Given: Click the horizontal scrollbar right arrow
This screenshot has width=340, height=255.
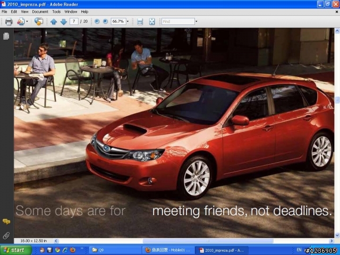Looking at the screenshot, I should (x=331, y=241).
